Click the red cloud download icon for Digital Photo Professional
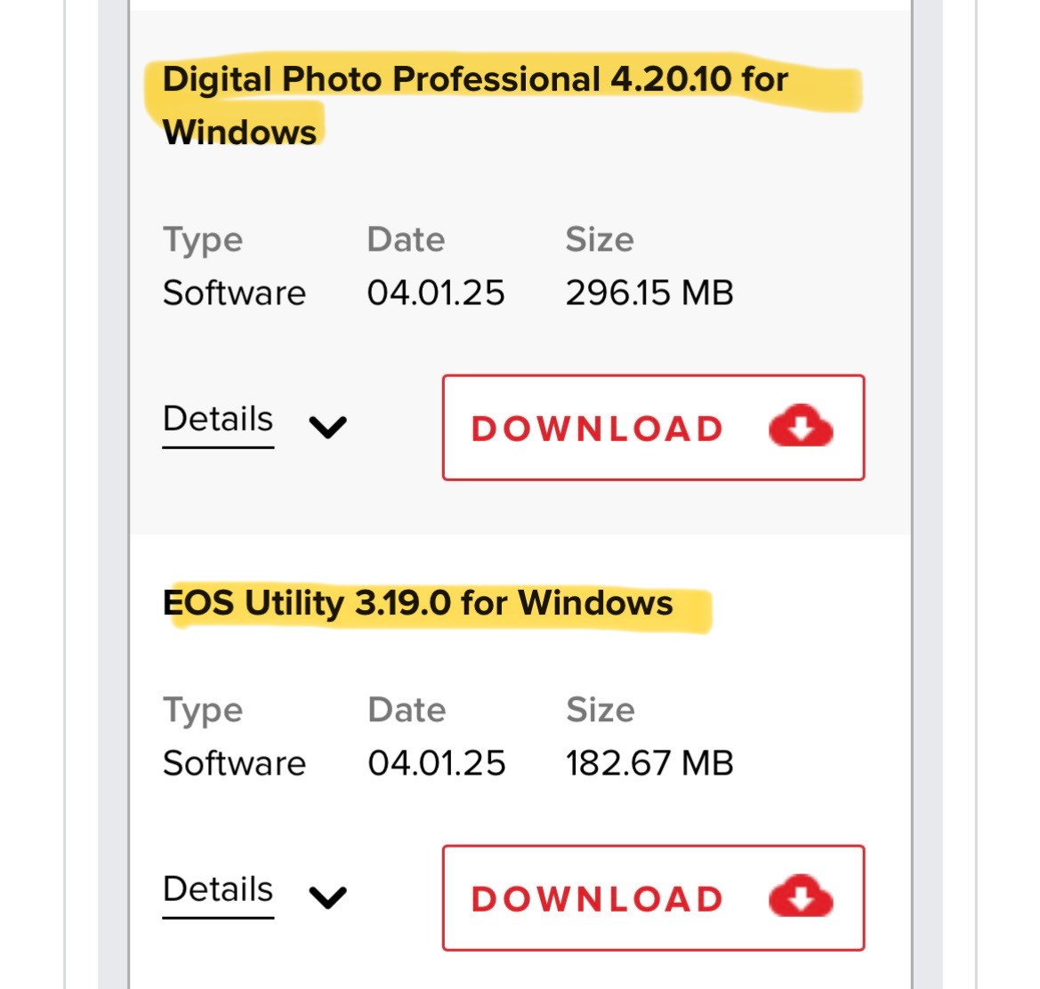The height and width of the screenshot is (989, 1040). 799,427
